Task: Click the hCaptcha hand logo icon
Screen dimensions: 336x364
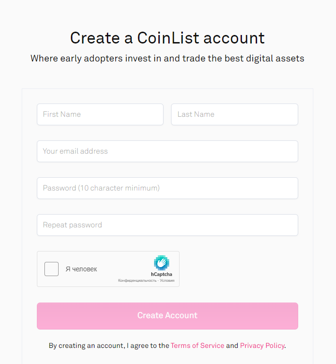Action: click(162, 263)
